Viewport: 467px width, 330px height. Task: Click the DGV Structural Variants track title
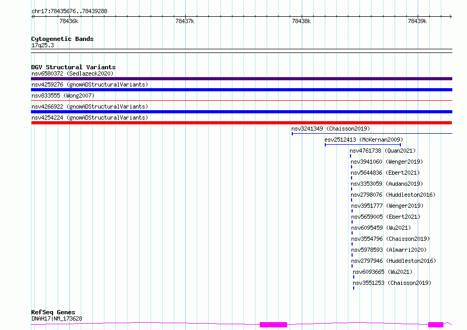[73, 67]
